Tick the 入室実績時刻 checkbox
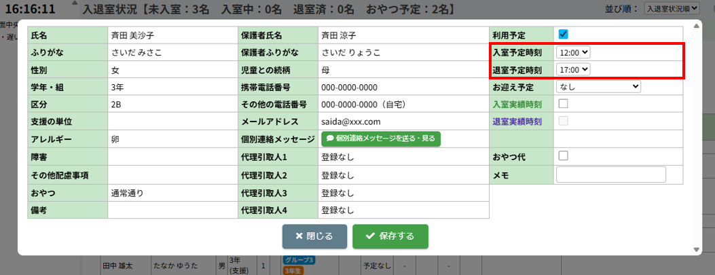The height and width of the screenshot is (275, 715). (x=563, y=104)
